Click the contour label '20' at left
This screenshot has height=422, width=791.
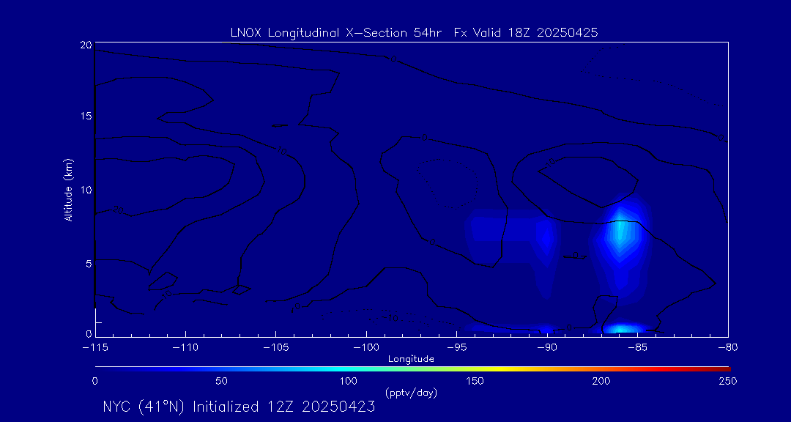[118, 210]
